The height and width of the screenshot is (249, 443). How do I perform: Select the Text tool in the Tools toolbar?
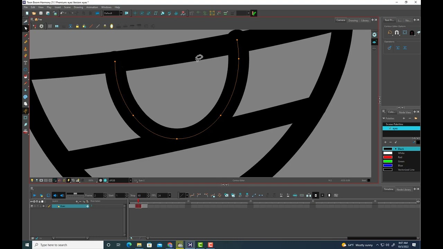[26, 63]
